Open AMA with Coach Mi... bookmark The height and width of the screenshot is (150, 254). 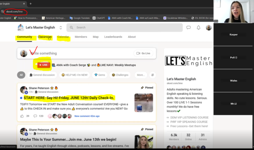(x=120, y=18)
